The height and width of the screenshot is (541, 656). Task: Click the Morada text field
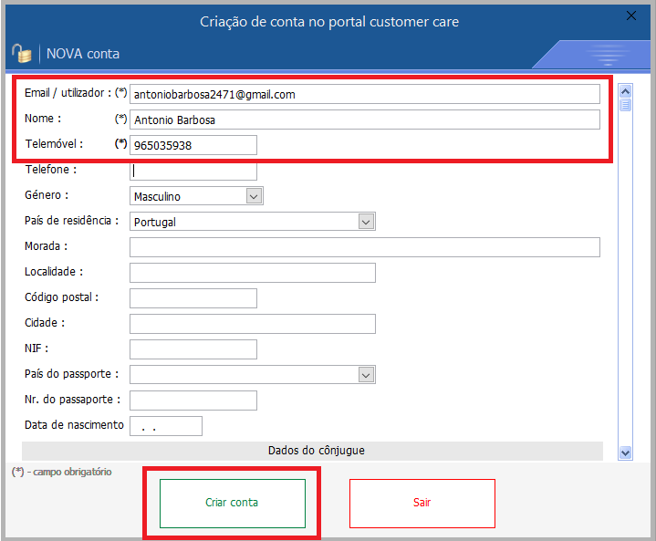tap(365, 247)
